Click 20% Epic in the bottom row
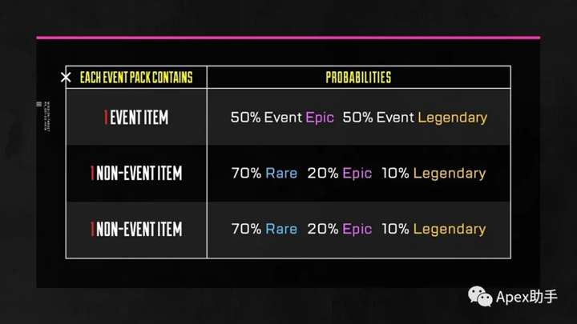Screen dimensions: 577x324 coord(339,230)
